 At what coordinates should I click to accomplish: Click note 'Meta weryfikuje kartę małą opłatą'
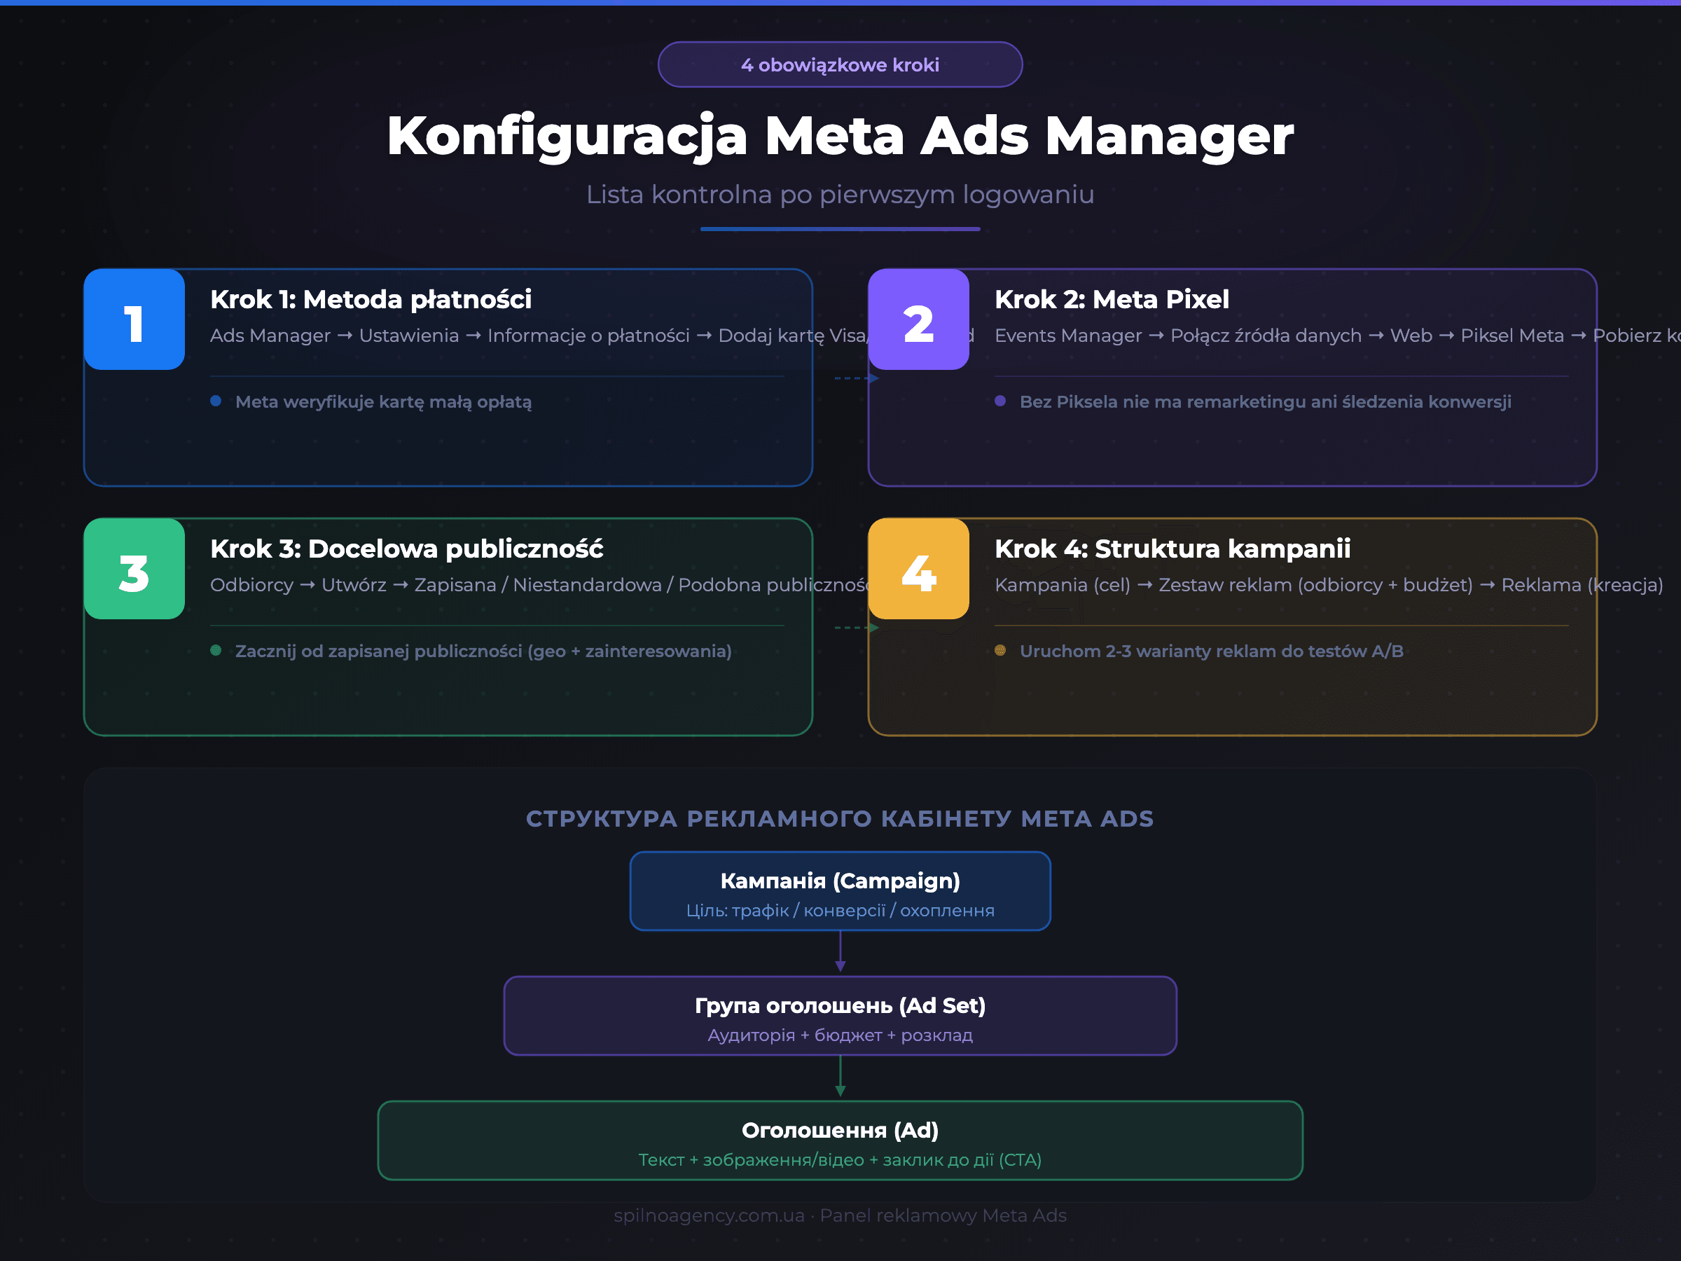pyautogui.click(x=383, y=401)
